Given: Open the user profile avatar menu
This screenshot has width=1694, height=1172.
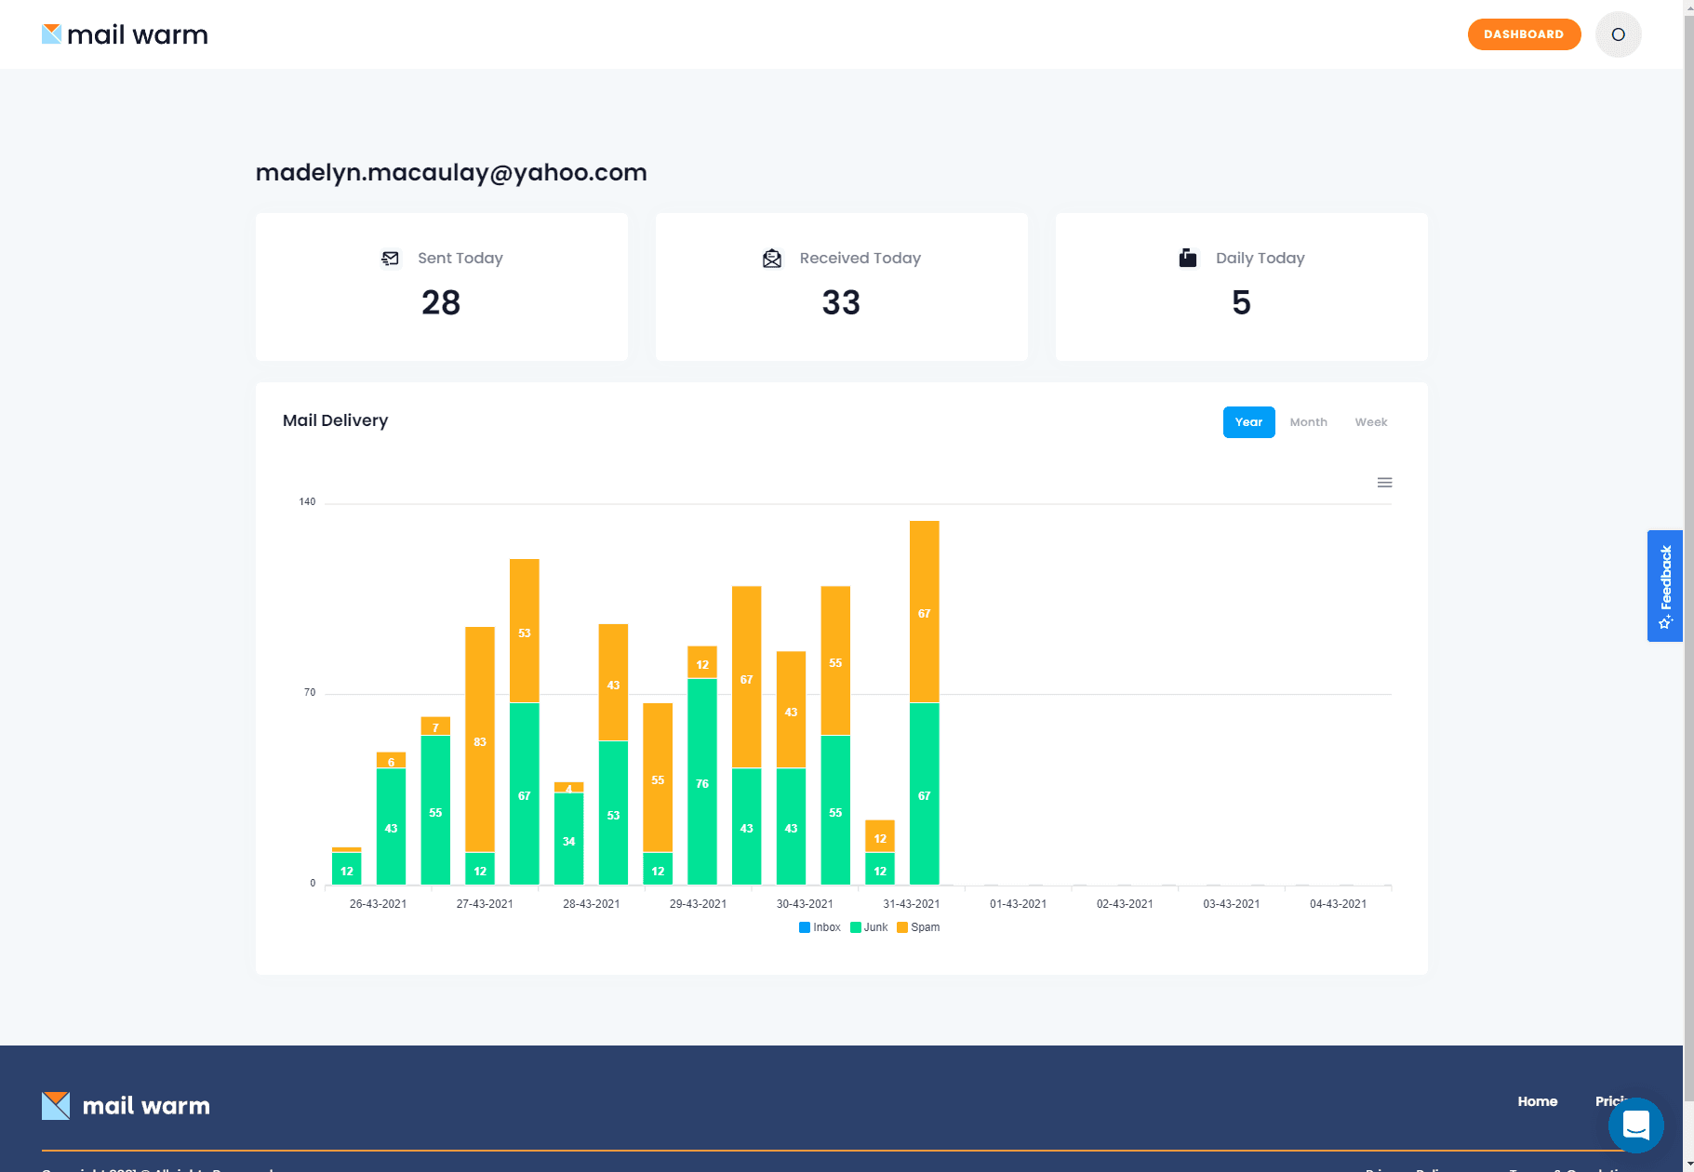Looking at the screenshot, I should [1618, 34].
